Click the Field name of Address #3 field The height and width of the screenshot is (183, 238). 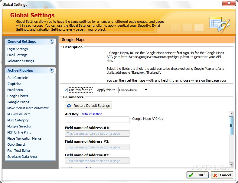pos(97,161)
